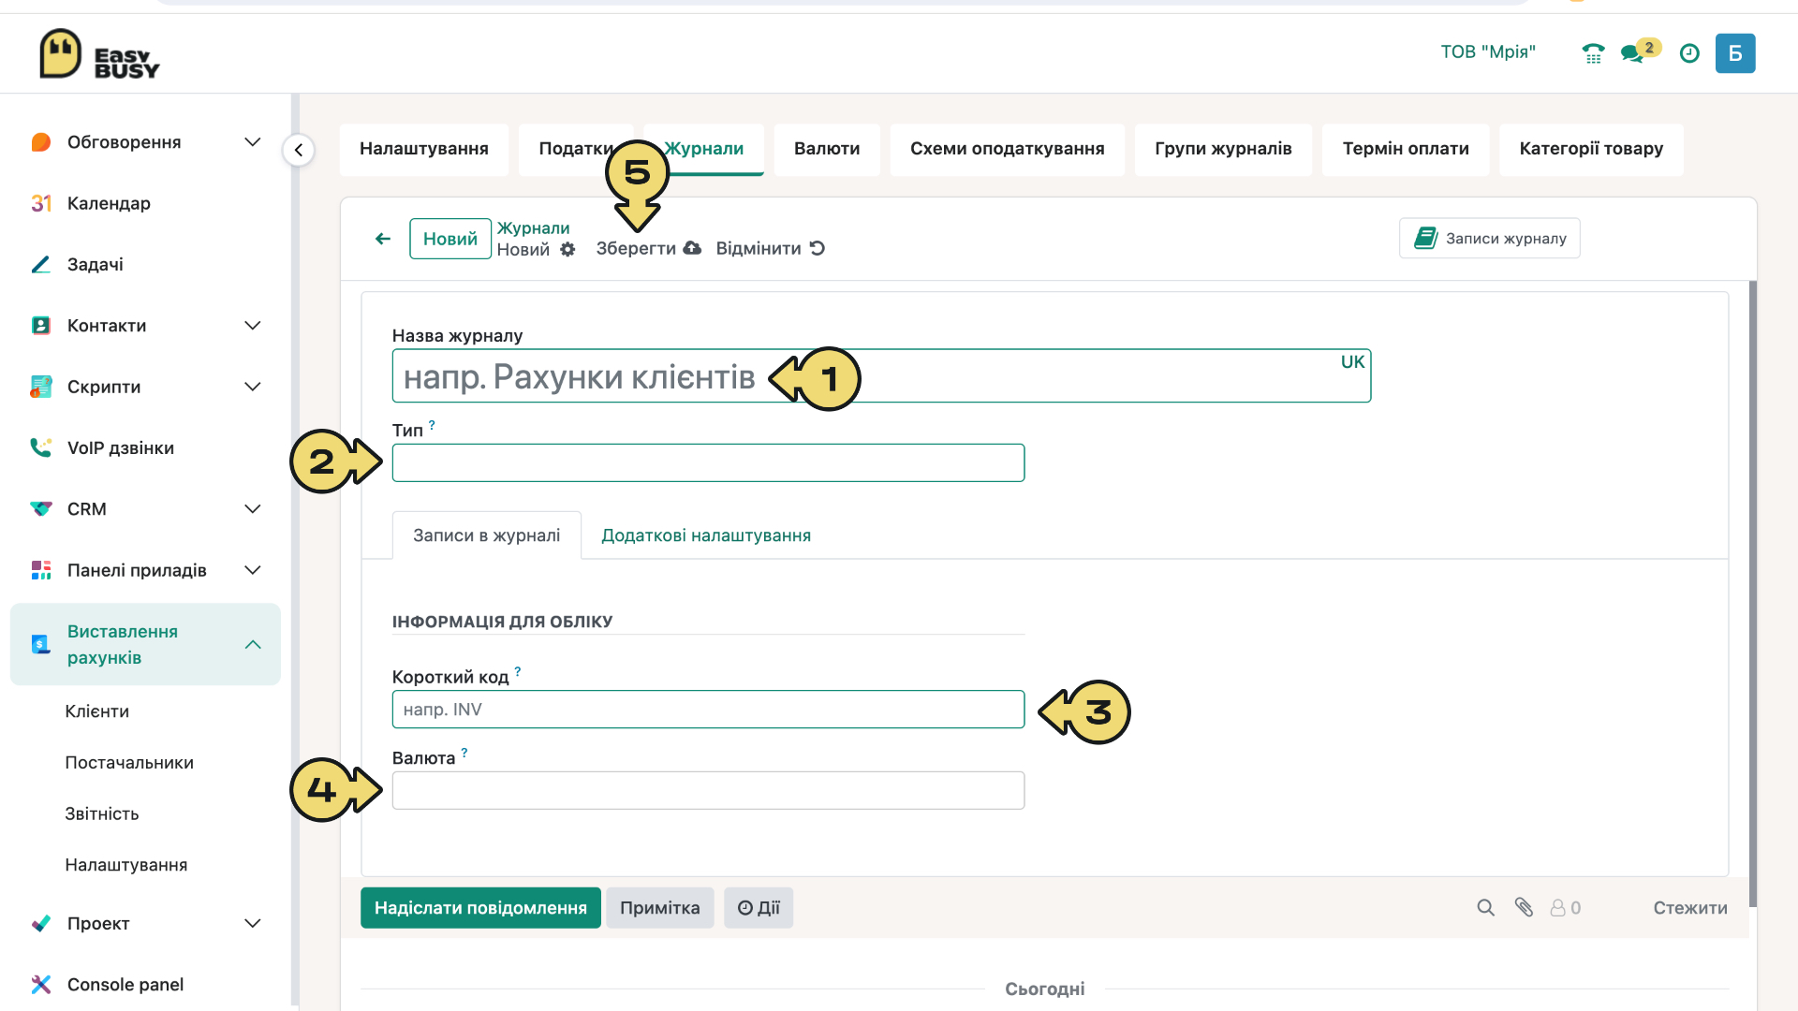This screenshot has width=1798, height=1011.
Task: Click the ТОВ "Мрія" company name
Action: pyautogui.click(x=1488, y=52)
